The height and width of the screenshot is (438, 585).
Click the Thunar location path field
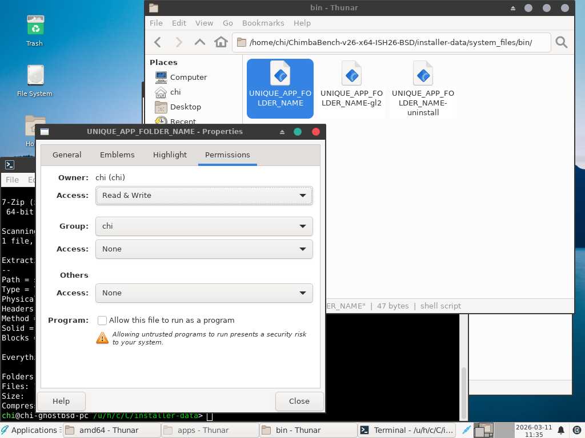click(x=391, y=42)
